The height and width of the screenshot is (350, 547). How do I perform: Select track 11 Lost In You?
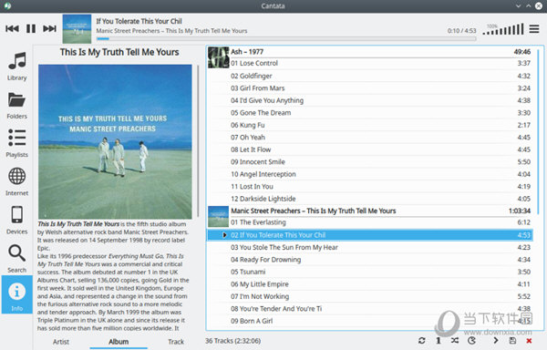[x=370, y=186]
